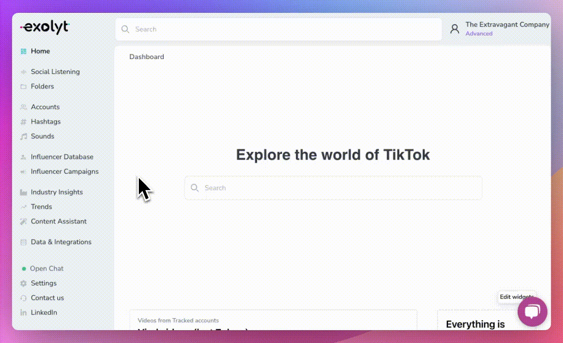The image size is (563, 343).
Task: Click the Data & Integrations database icon
Action: 23,242
